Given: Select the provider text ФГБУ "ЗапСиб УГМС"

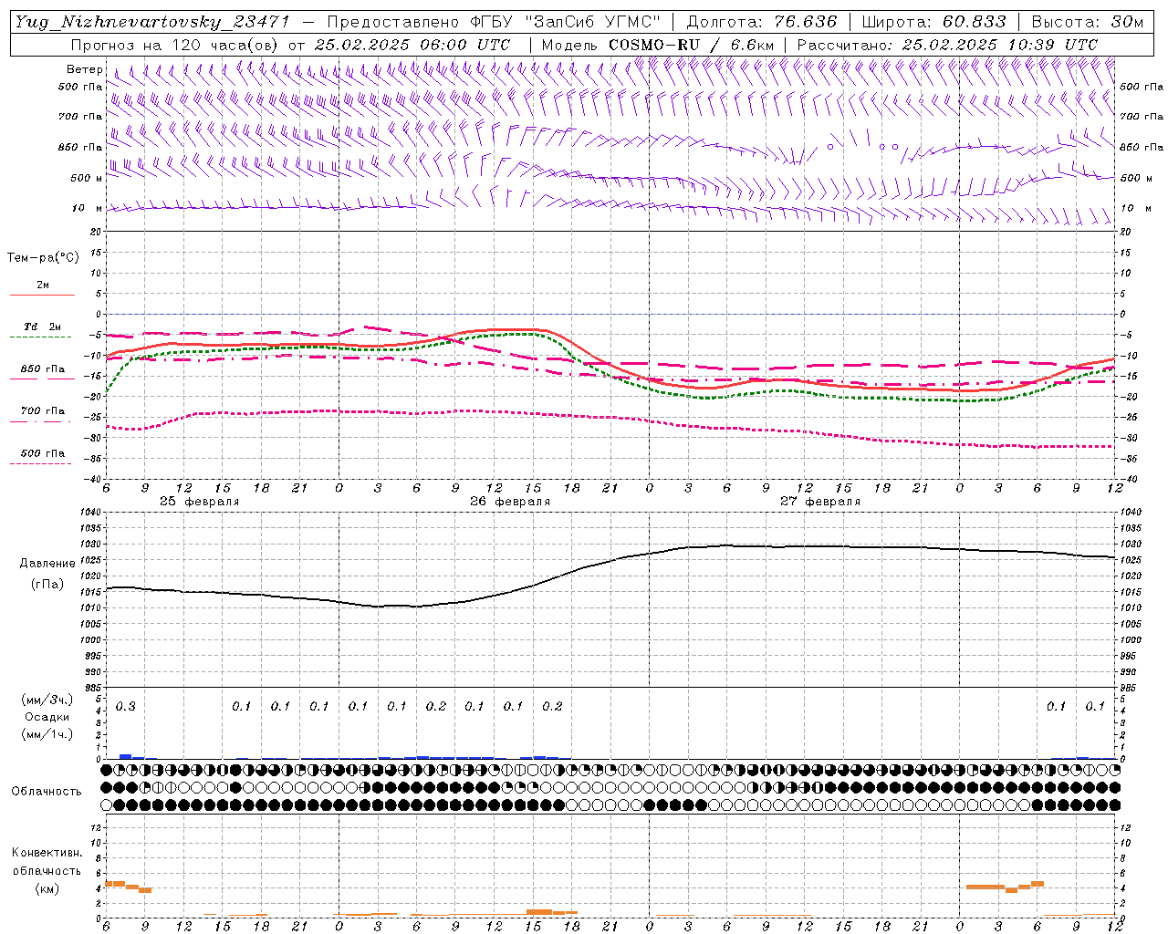Looking at the screenshot, I should 563,22.
